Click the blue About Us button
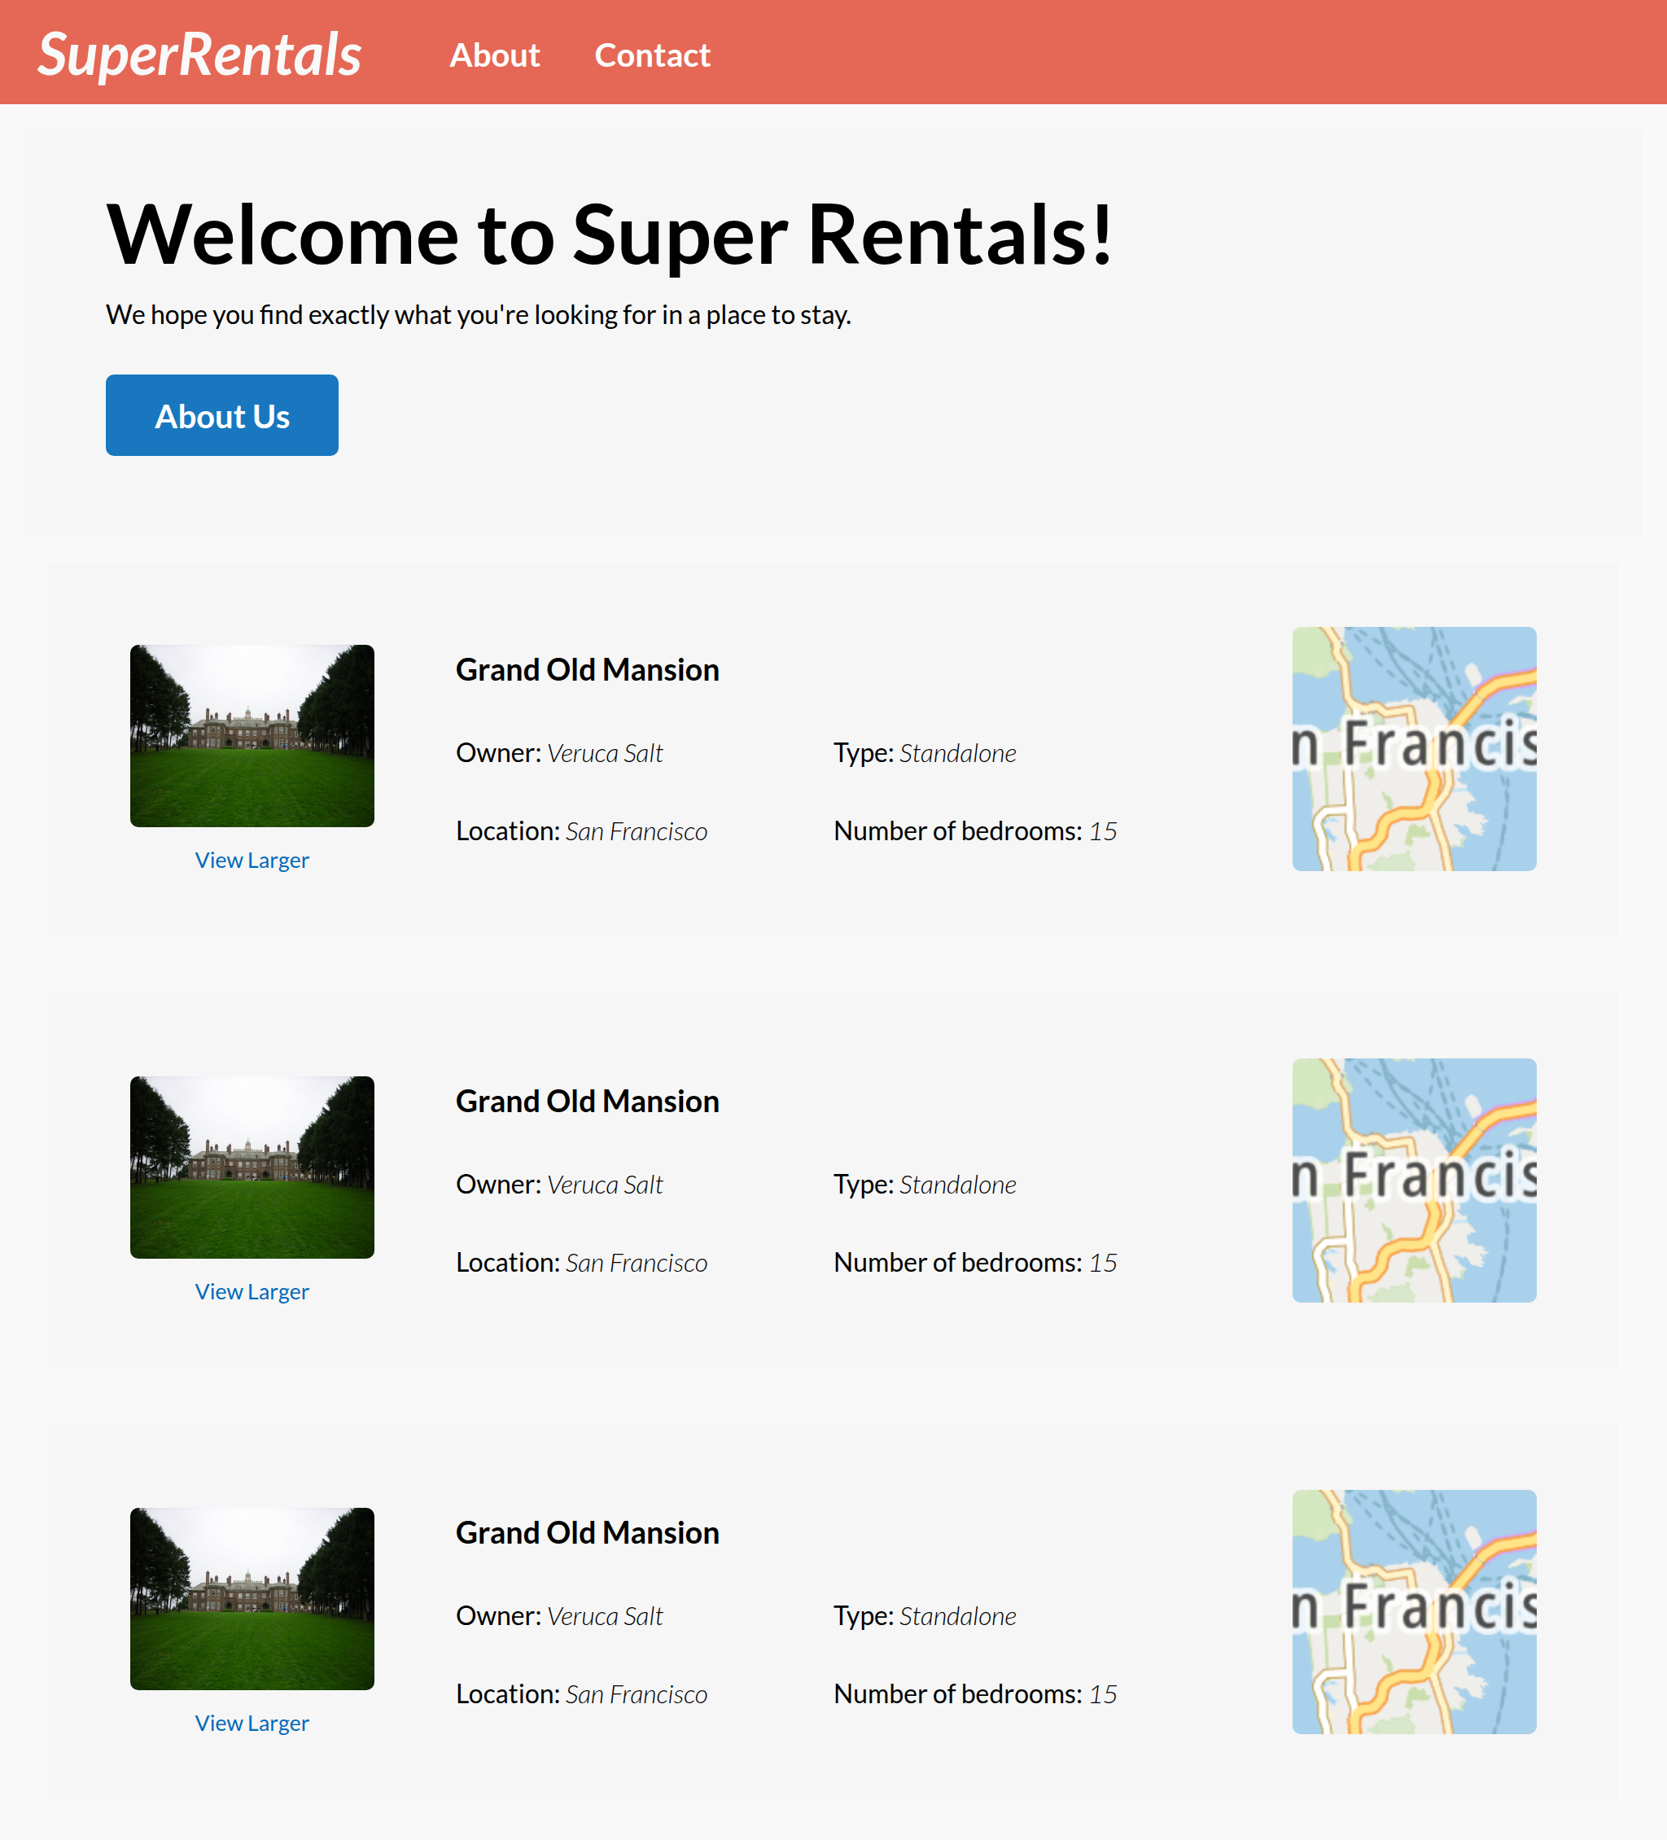Screen dimensions: 1667x1840 coord(221,415)
